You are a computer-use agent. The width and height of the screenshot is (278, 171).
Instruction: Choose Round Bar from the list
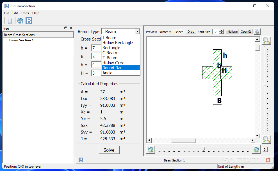click(121, 68)
